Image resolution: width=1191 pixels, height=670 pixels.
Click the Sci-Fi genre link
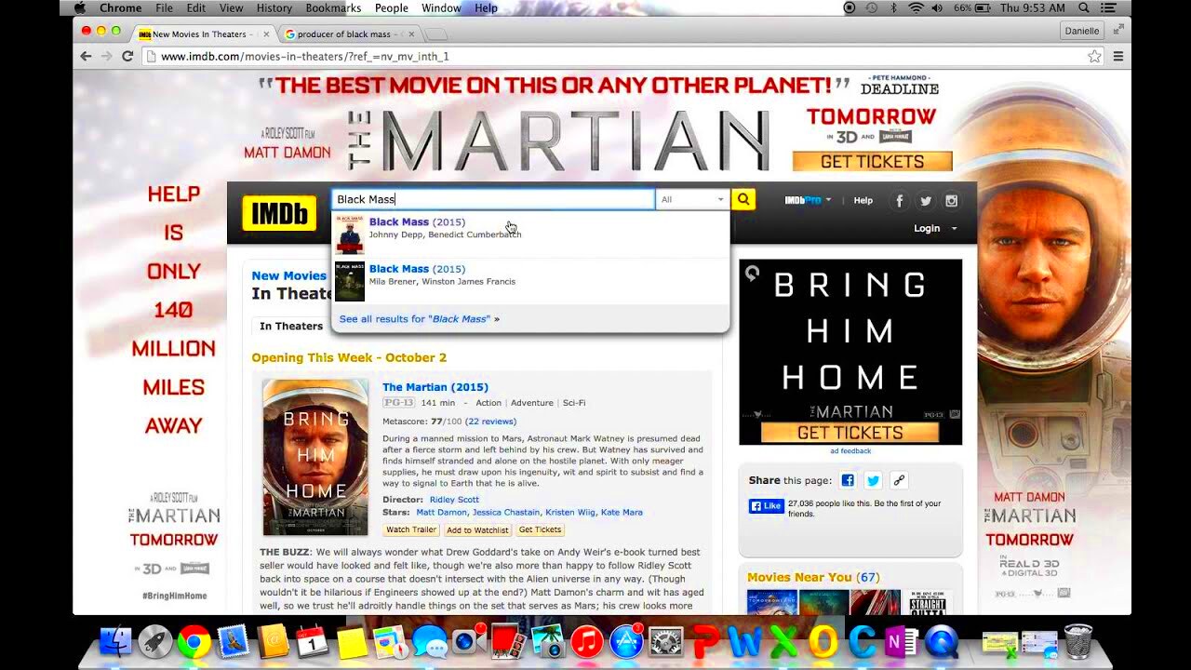(x=574, y=403)
